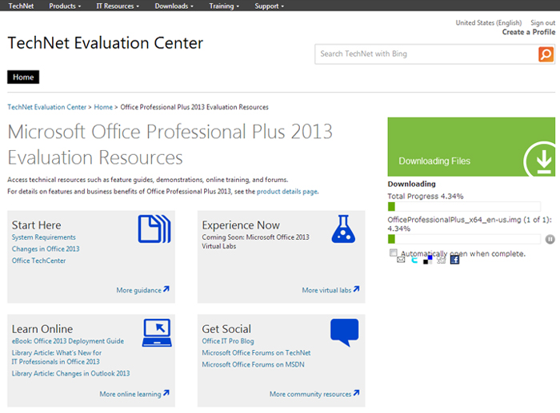
Task: Expand the Products dropdown menu
Action: pos(65,6)
